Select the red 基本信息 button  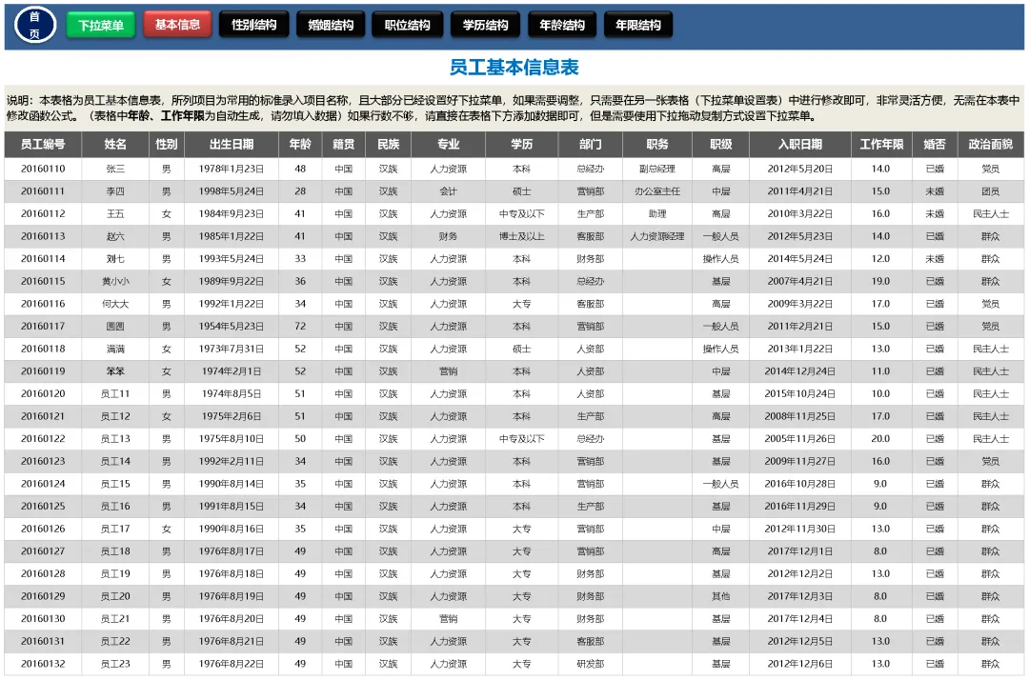[x=177, y=24]
